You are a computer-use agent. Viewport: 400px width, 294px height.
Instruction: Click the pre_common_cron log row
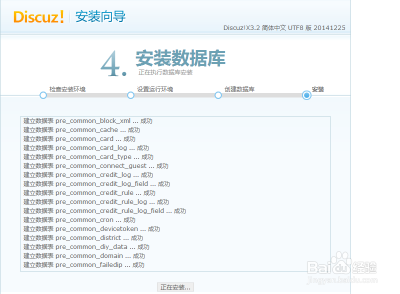point(79,219)
